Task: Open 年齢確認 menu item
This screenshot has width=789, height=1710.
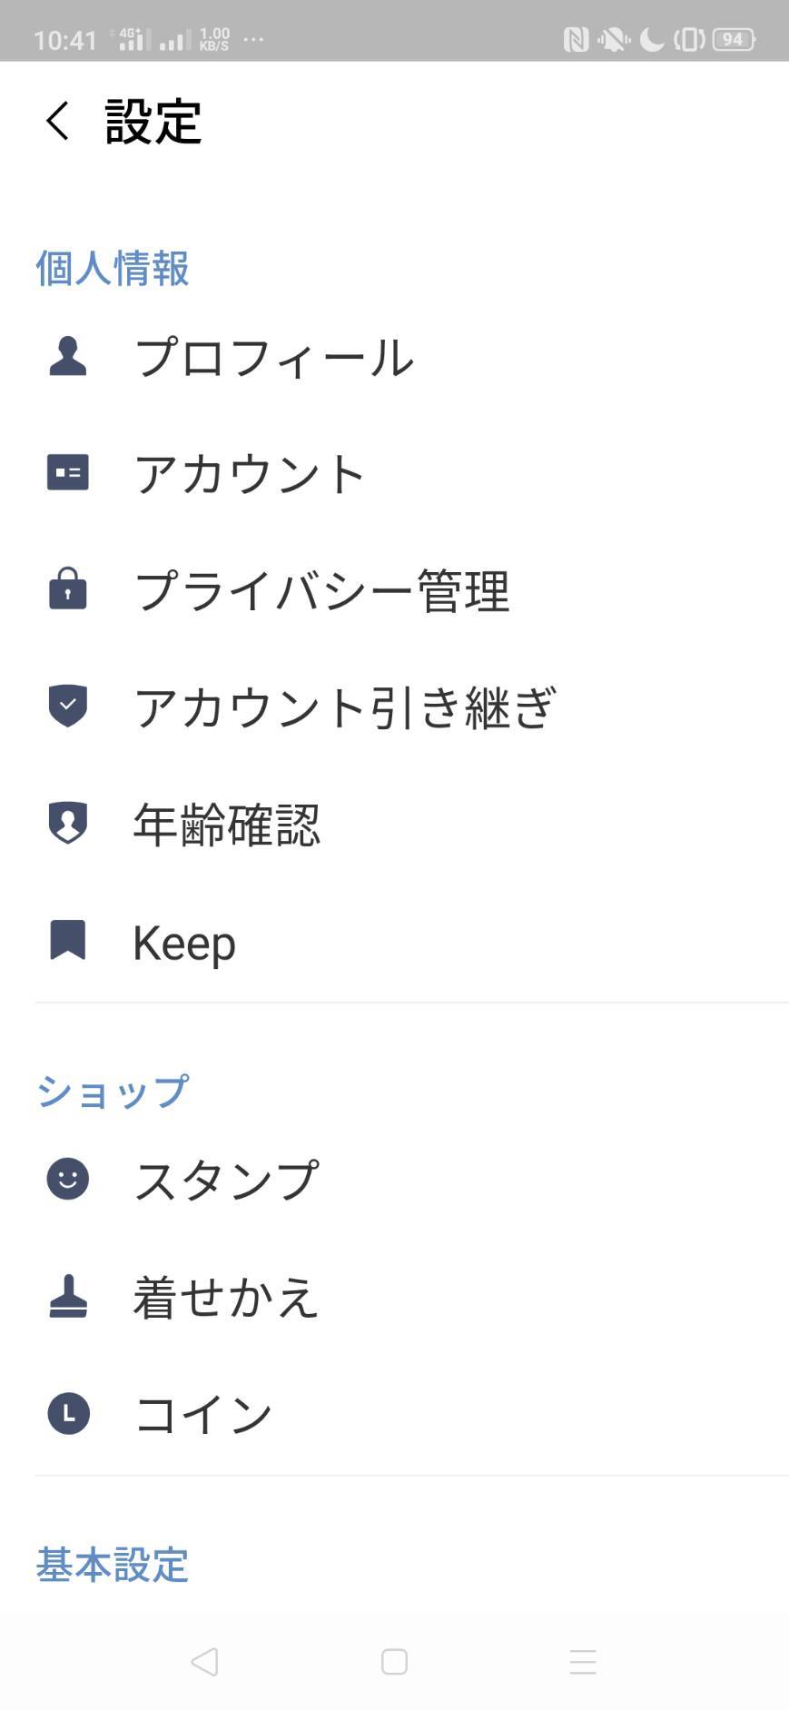Action: tap(227, 825)
